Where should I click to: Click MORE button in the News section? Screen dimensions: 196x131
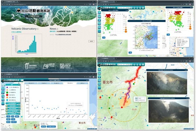pos(91,41)
